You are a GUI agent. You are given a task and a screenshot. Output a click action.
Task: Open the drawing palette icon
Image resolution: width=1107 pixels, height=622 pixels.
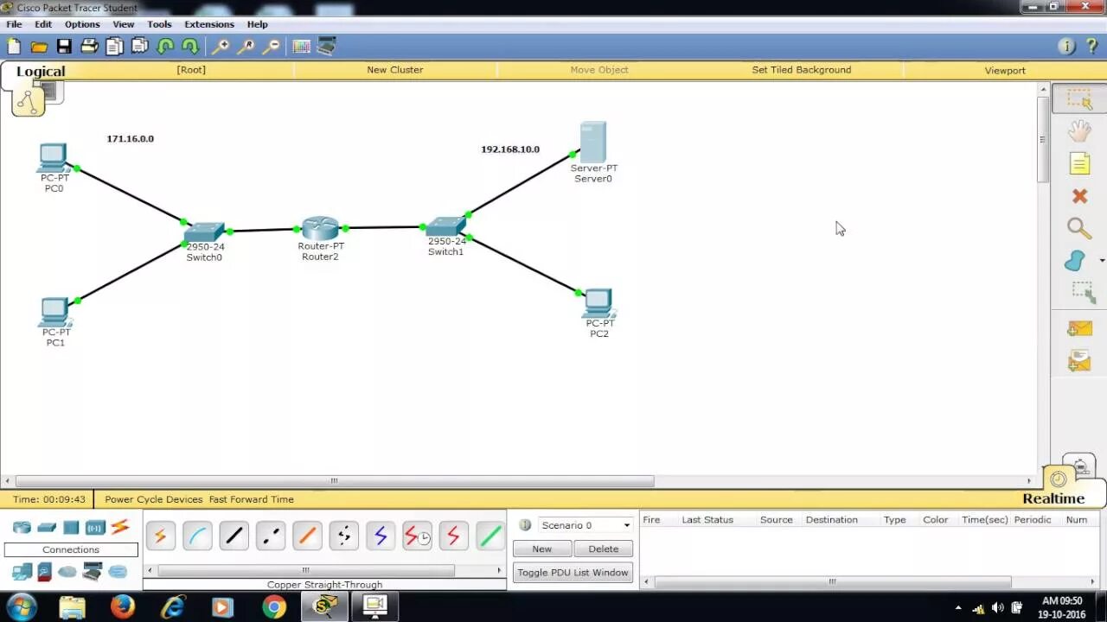302,47
